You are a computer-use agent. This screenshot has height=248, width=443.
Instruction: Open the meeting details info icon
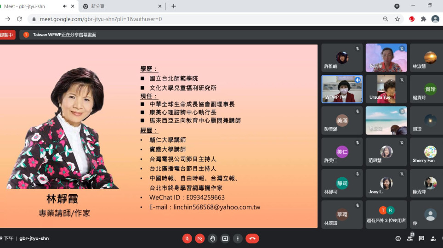[398, 238]
